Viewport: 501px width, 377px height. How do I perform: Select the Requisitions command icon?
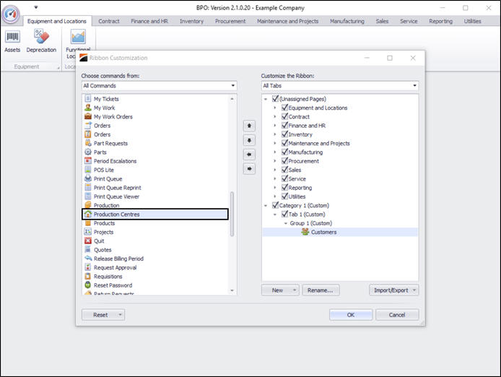tap(88, 277)
